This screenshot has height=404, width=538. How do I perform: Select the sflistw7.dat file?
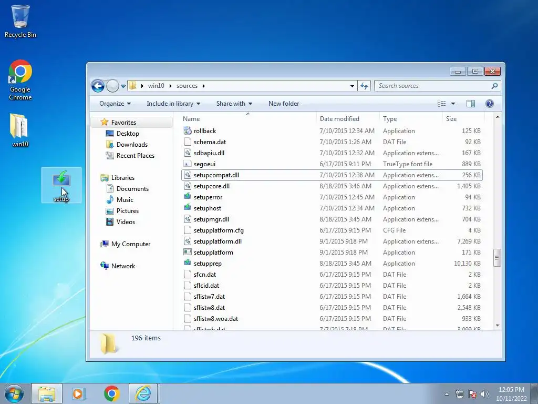click(x=209, y=297)
